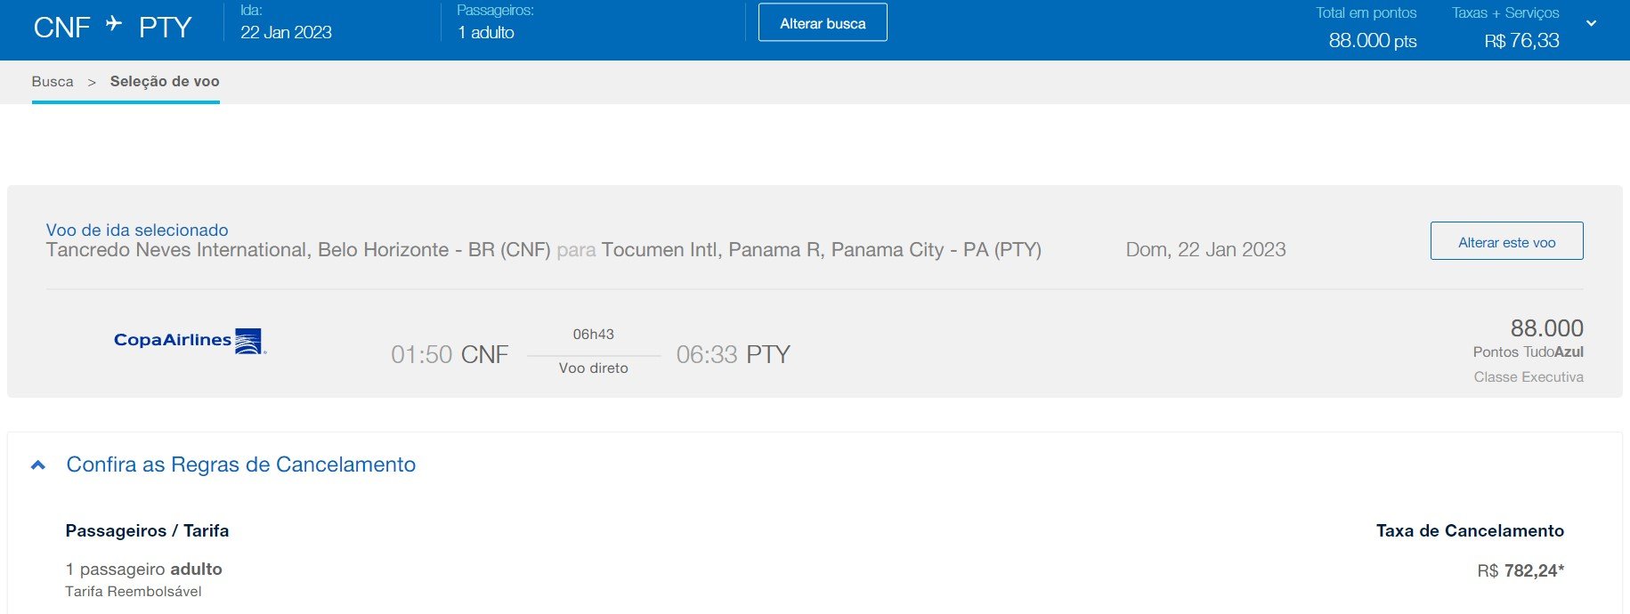The image size is (1630, 614).
Task: Click the 88.000 pts total in the header
Action: (1372, 41)
